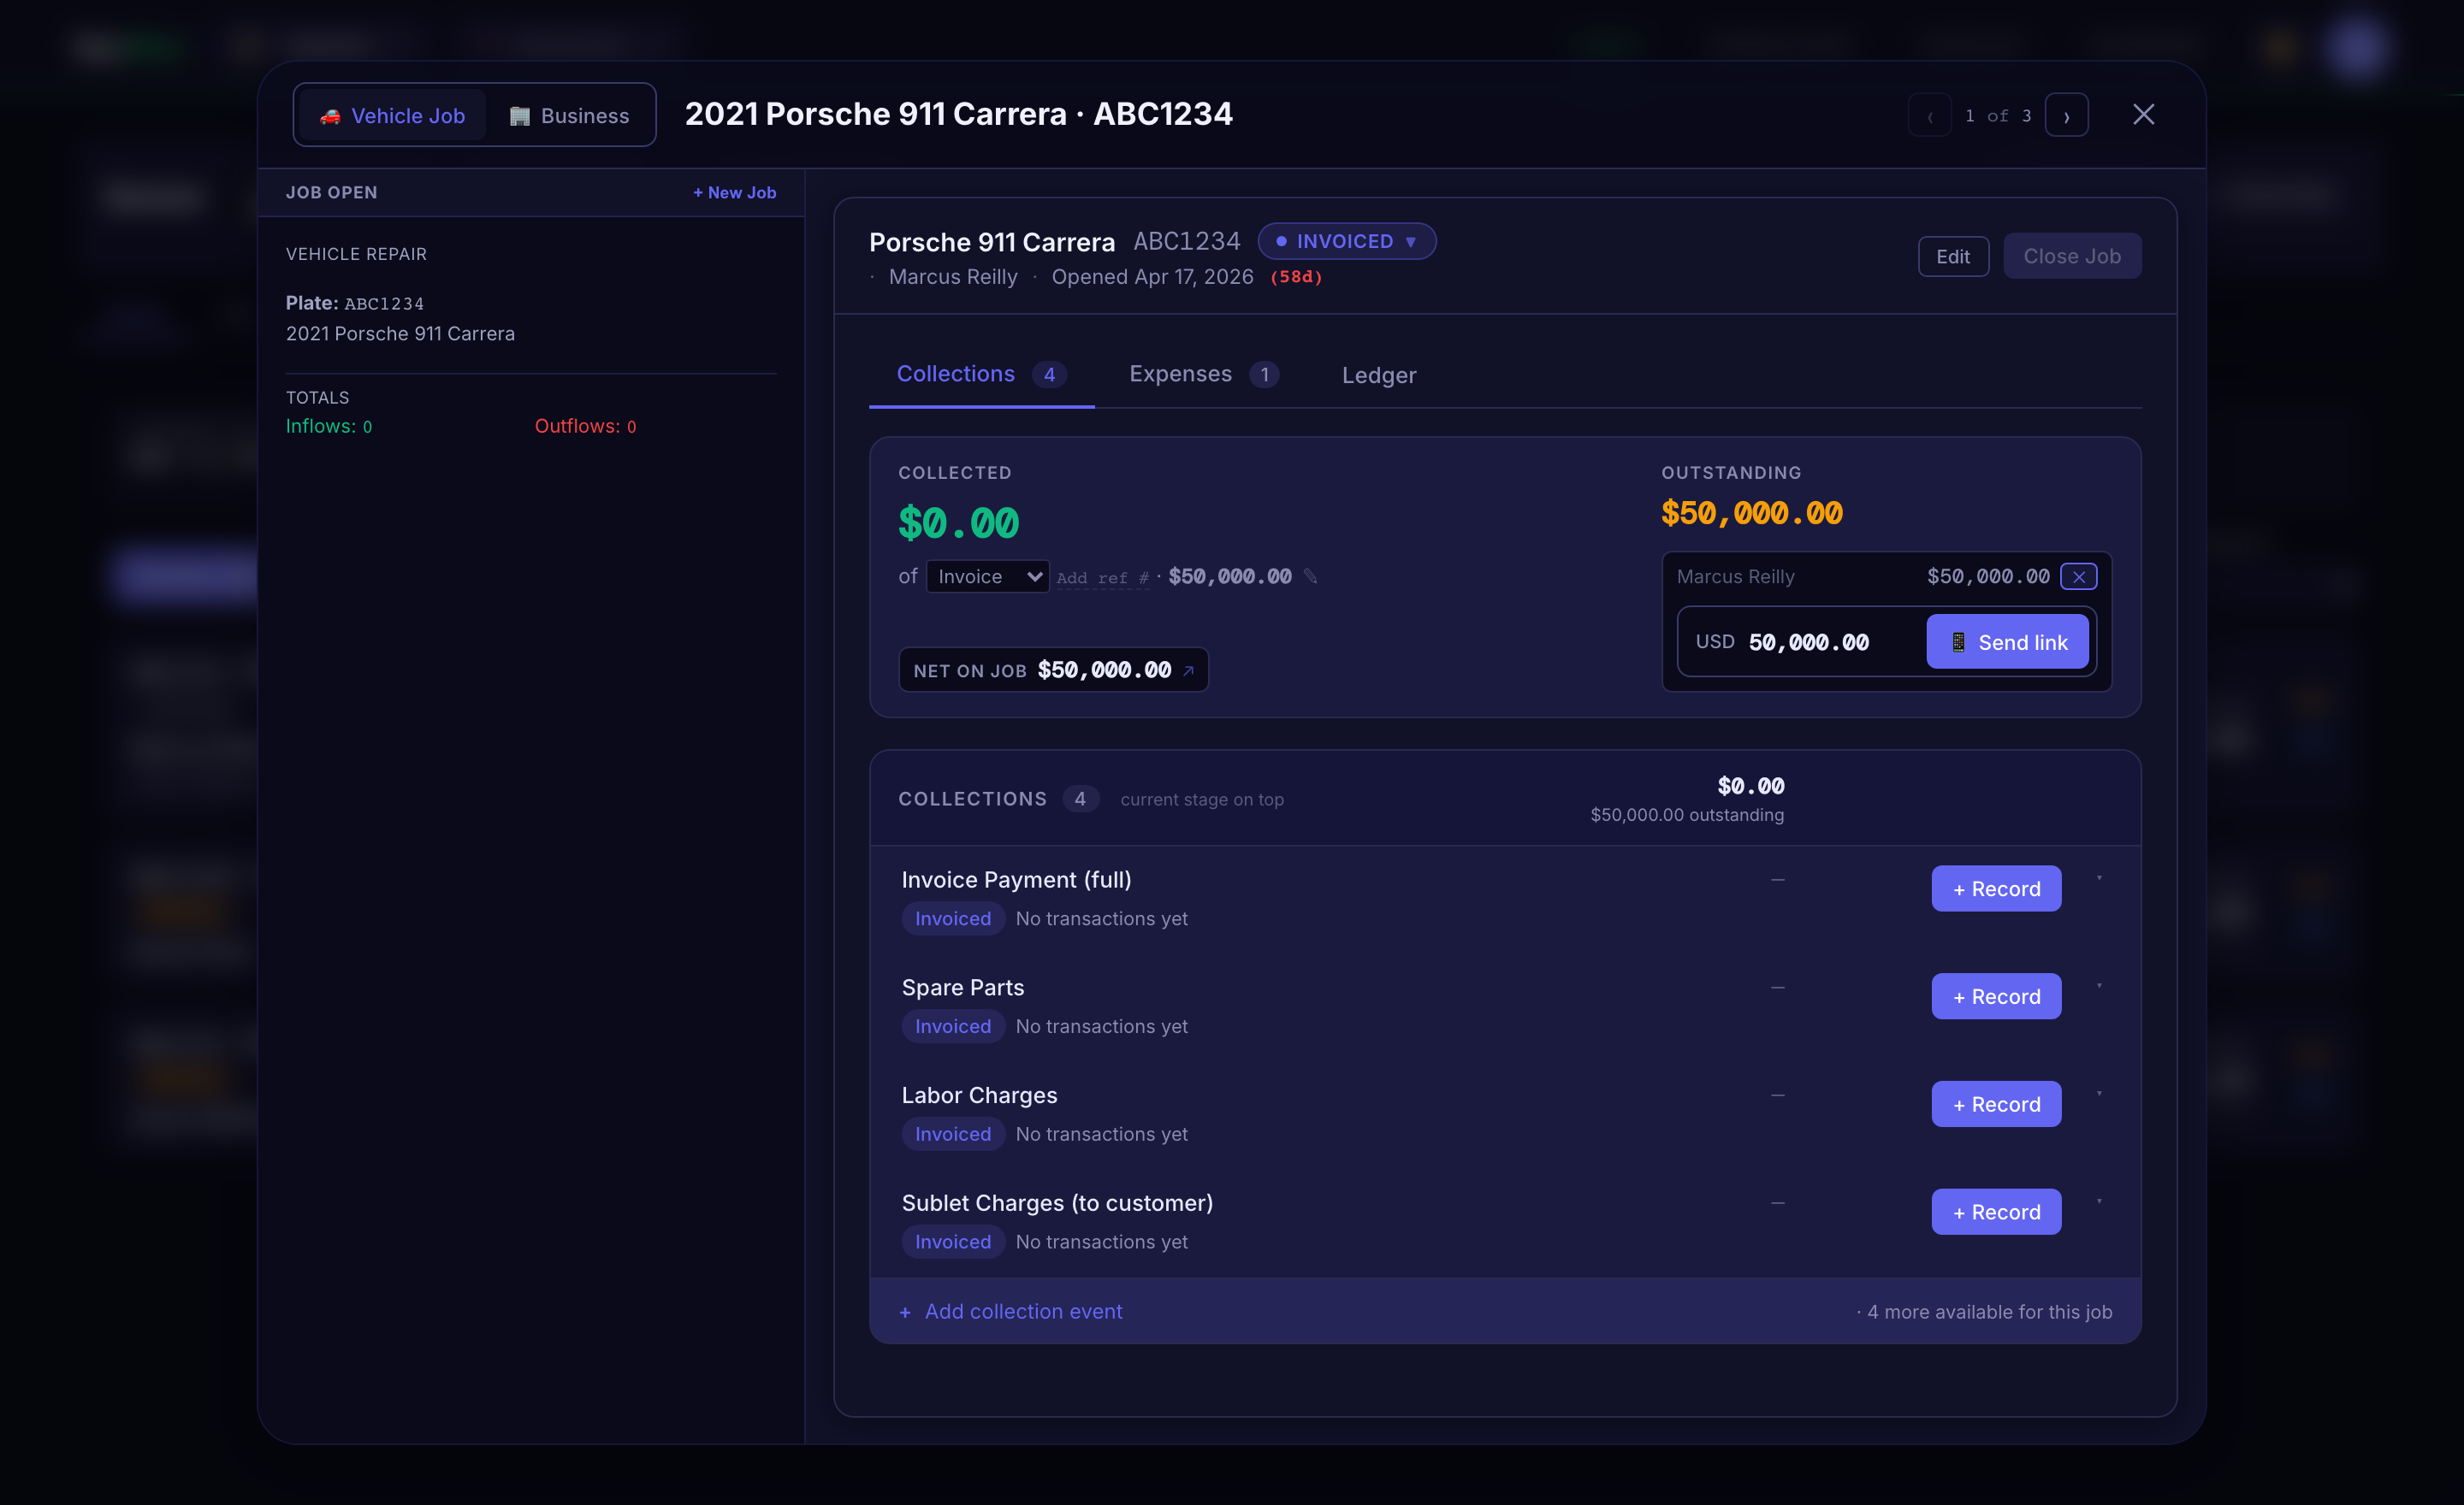This screenshot has width=2464, height=1505.
Task: Expand the Sublet Charges (to customer) row
Action: [2099, 1203]
